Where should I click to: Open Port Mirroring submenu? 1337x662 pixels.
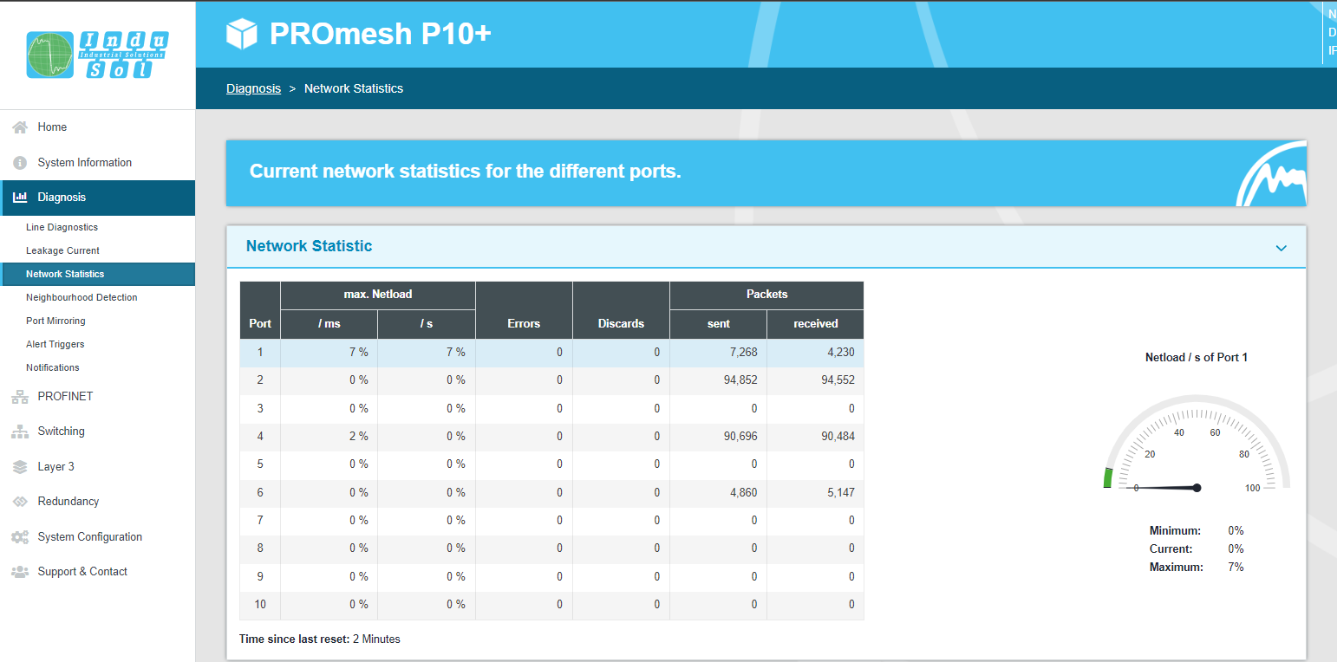click(97, 321)
